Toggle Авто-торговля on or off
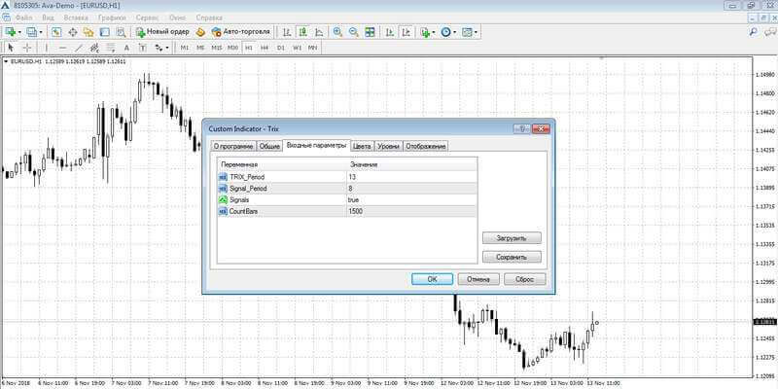Image resolution: width=778 pixels, height=389 pixels. 240,32
